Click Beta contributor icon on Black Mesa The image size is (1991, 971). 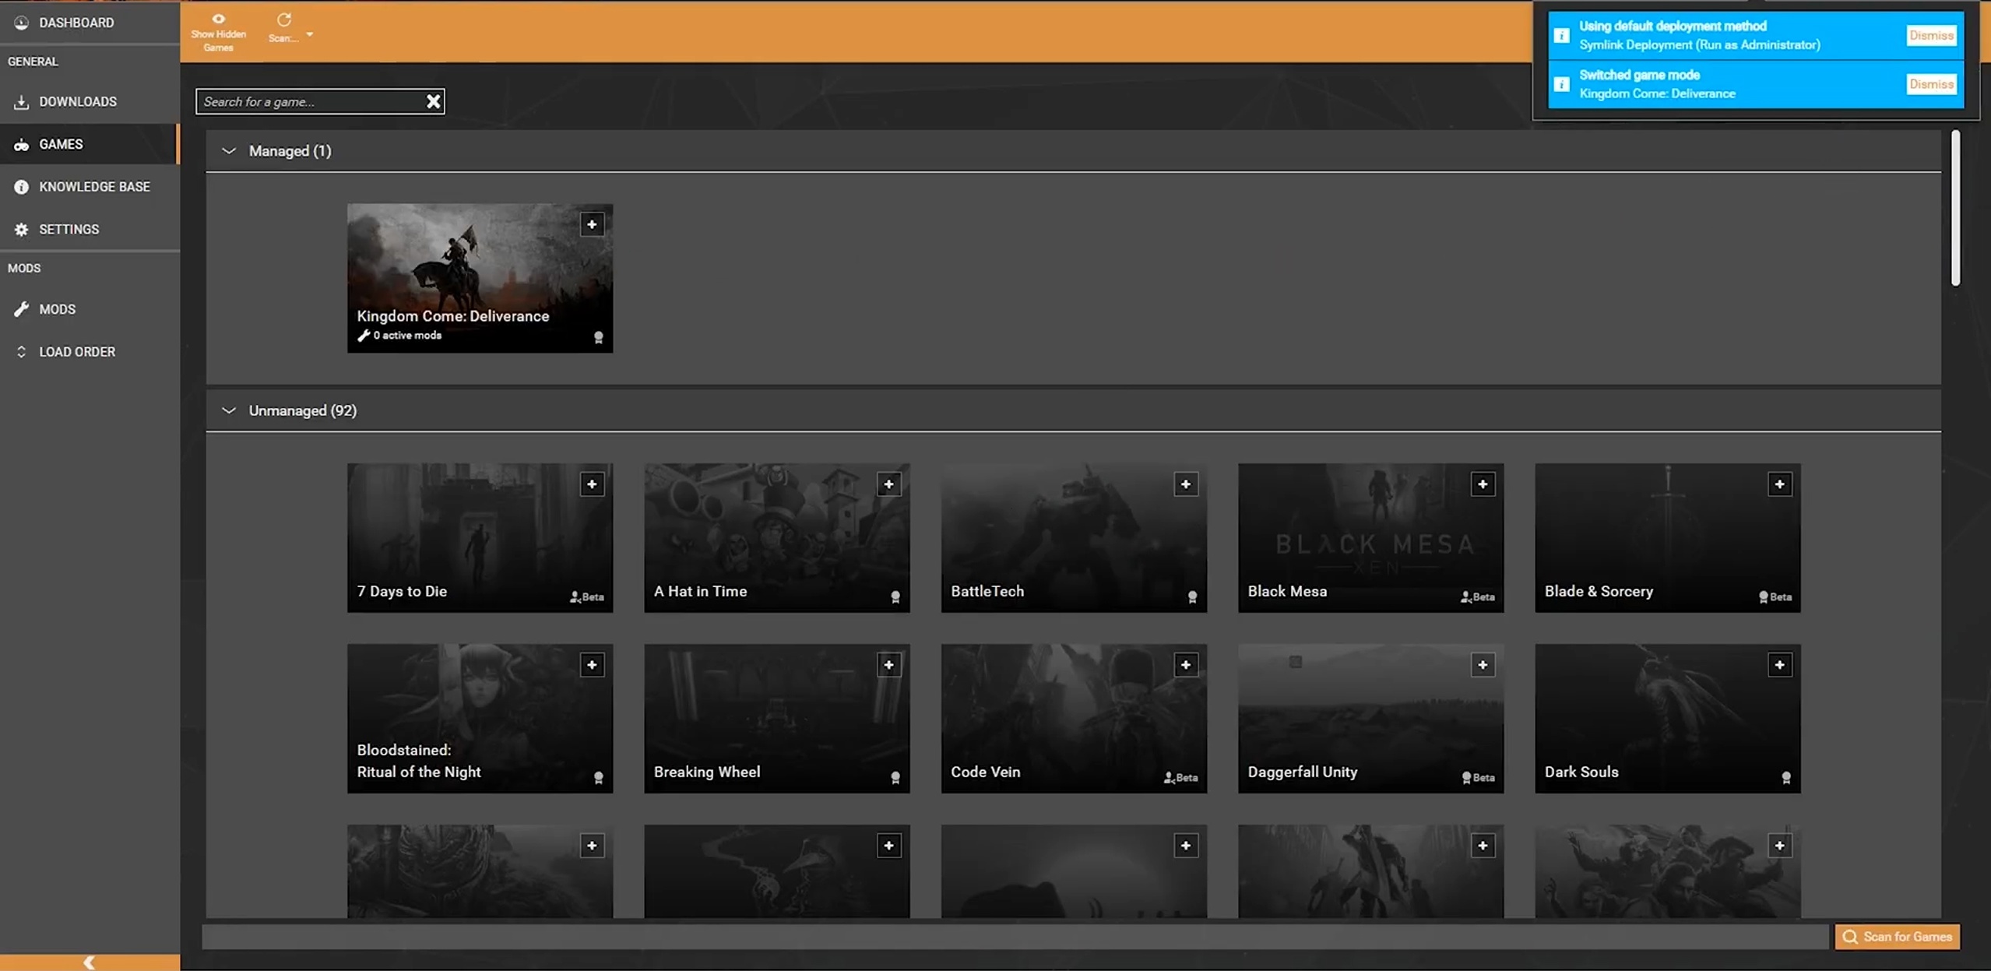(1465, 597)
